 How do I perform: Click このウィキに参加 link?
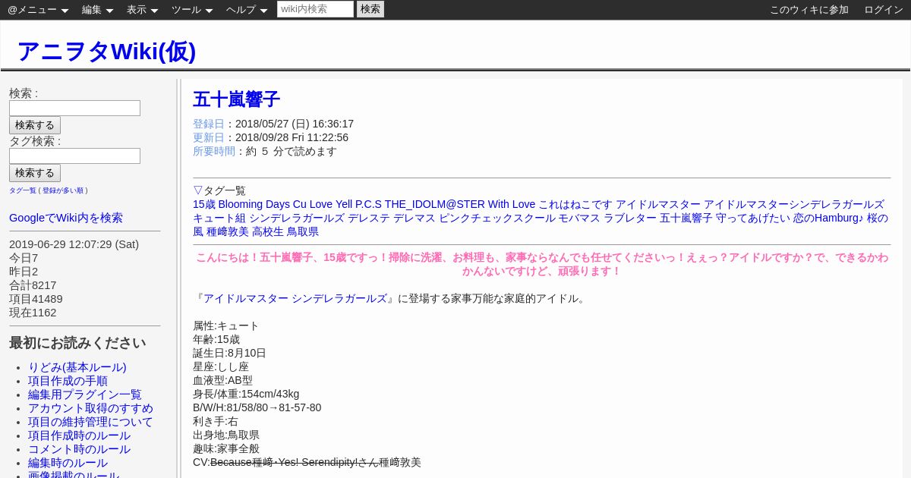(809, 10)
